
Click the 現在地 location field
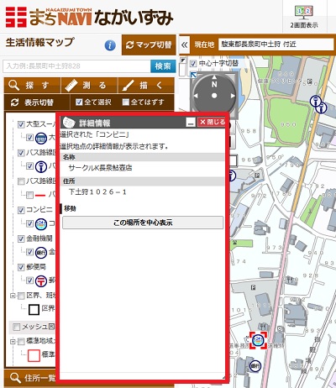coord(276,45)
